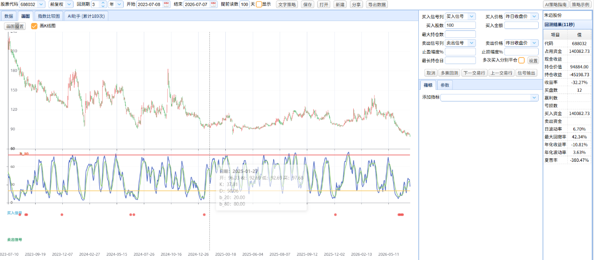The height and width of the screenshot is (260, 594).
Task: Click the 文字策略 button
Action: click(x=287, y=4)
